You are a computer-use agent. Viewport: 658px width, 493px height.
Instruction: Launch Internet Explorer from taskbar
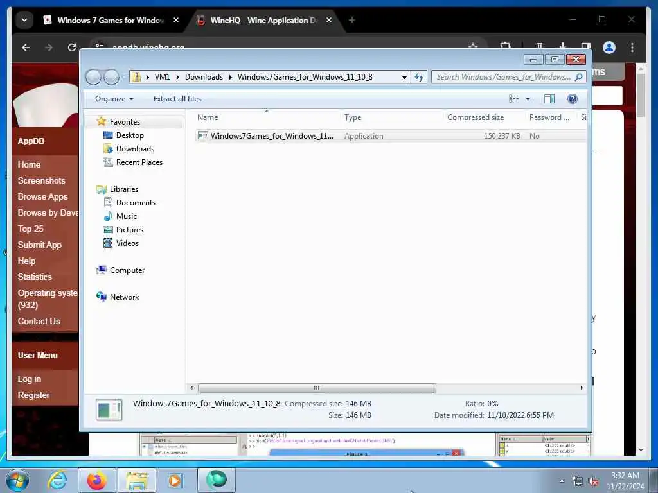(57, 480)
